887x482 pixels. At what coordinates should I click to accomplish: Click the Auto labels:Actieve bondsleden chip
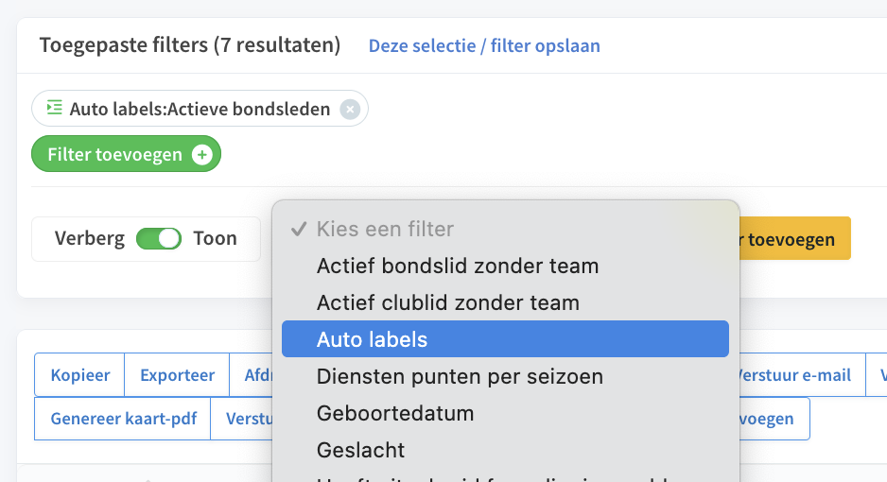click(x=200, y=109)
